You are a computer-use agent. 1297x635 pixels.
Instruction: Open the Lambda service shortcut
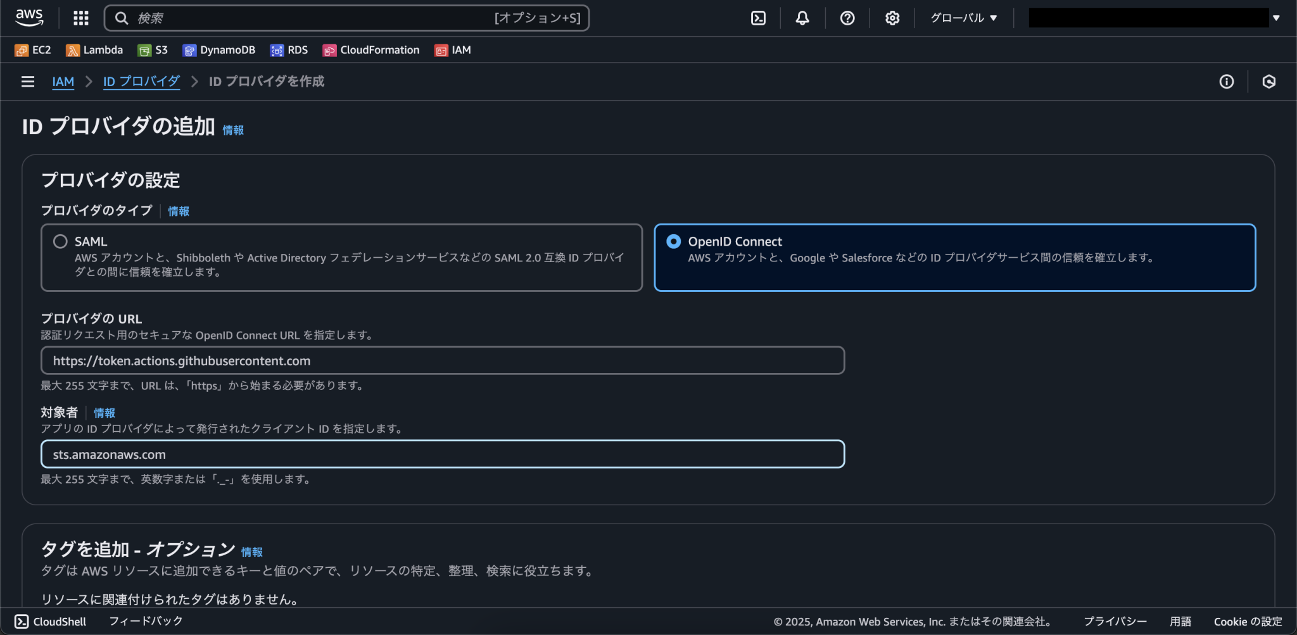pos(94,49)
